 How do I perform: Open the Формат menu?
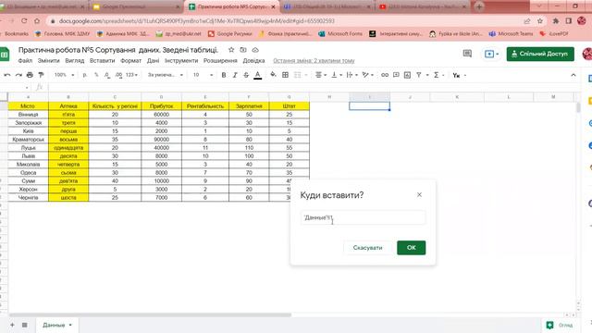click(x=130, y=60)
